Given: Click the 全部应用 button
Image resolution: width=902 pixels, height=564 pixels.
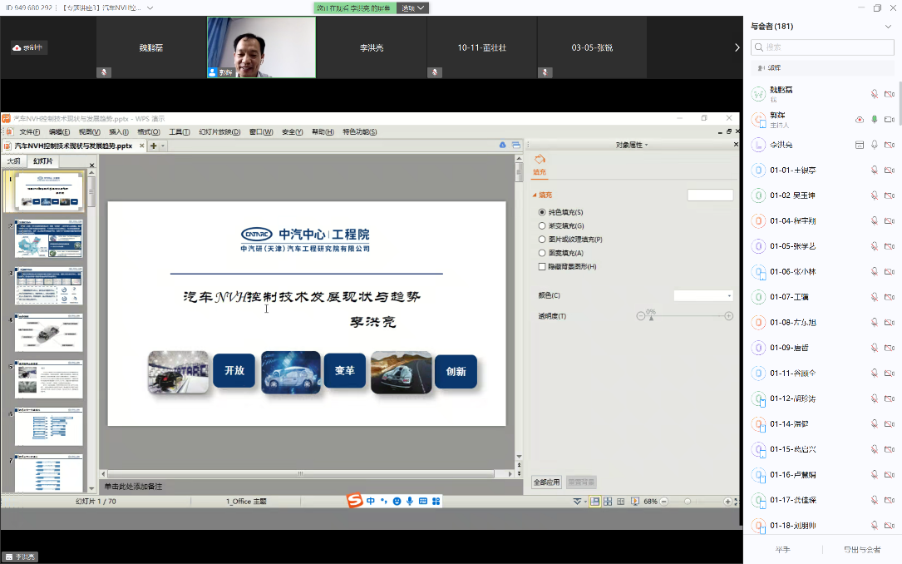Looking at the screenshot, I should 546,482.
